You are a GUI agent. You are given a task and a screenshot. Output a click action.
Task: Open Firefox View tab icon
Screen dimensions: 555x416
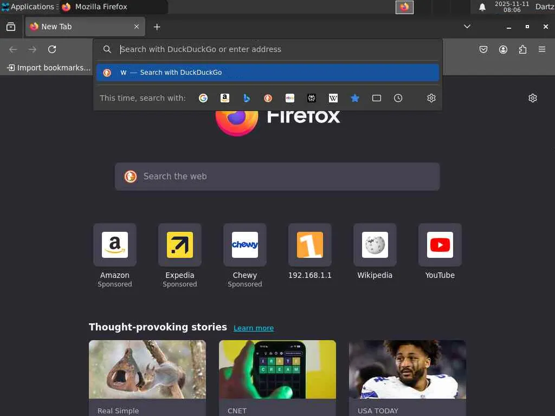coord(11,27)
